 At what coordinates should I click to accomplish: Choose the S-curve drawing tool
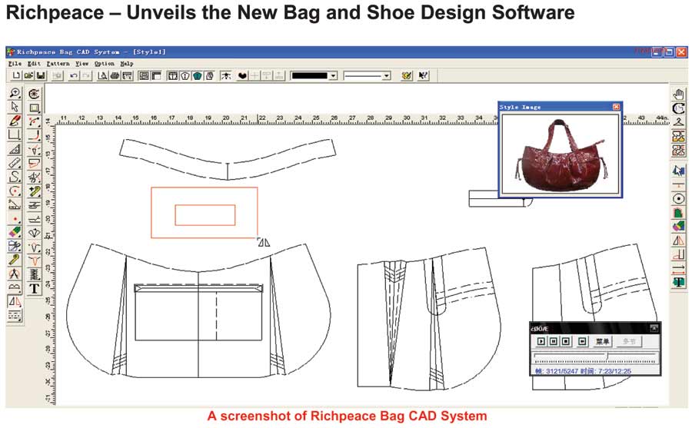click(x=15, y=177)
